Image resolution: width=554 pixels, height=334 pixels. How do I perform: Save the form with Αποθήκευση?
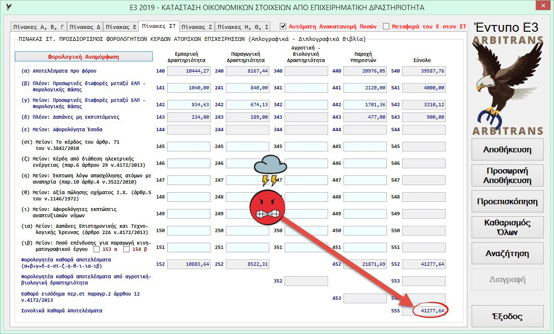tap(507, 150)
